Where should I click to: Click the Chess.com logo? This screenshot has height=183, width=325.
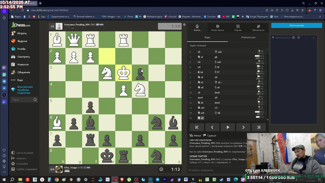[21, 25]
